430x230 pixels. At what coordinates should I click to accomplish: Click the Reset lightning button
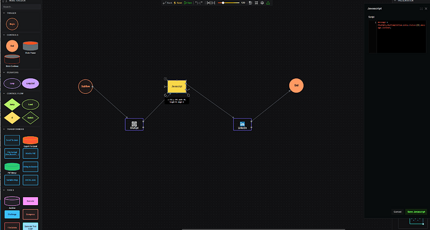(x=178, y=2)
